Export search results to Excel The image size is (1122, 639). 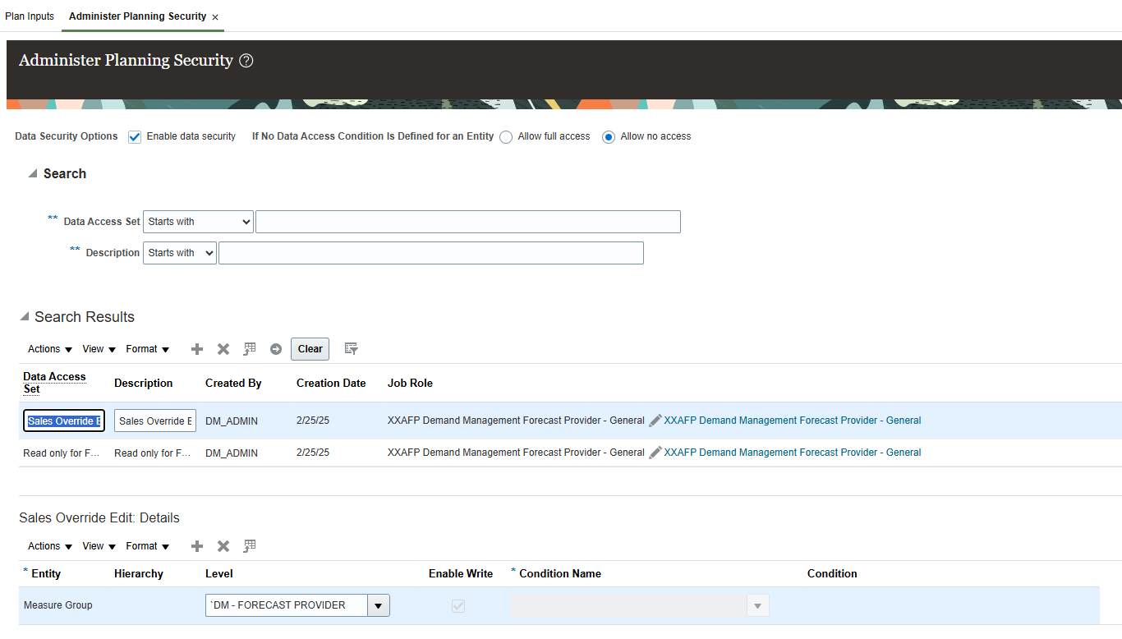[x=249, y=349]
